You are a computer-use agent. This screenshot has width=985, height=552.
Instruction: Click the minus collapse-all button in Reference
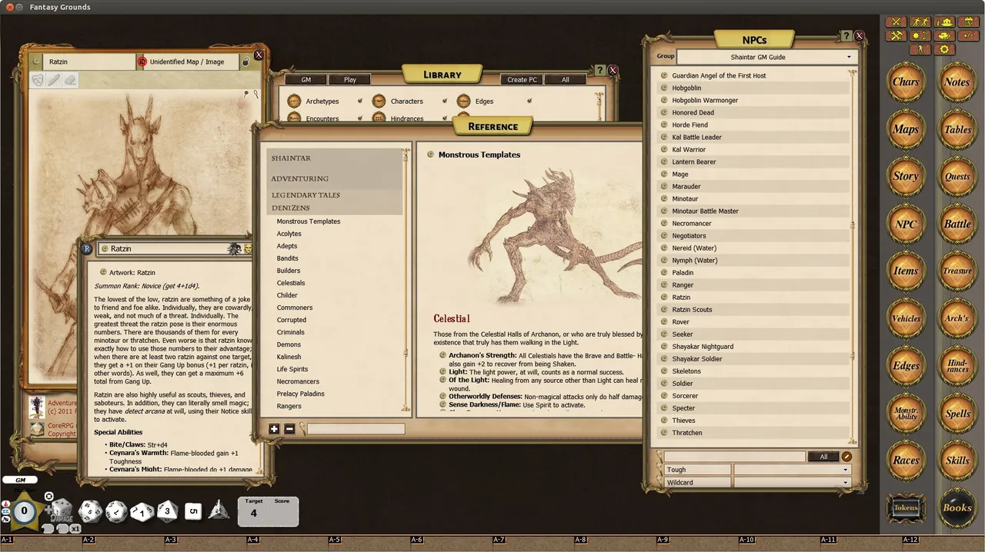tap(289, 428)
